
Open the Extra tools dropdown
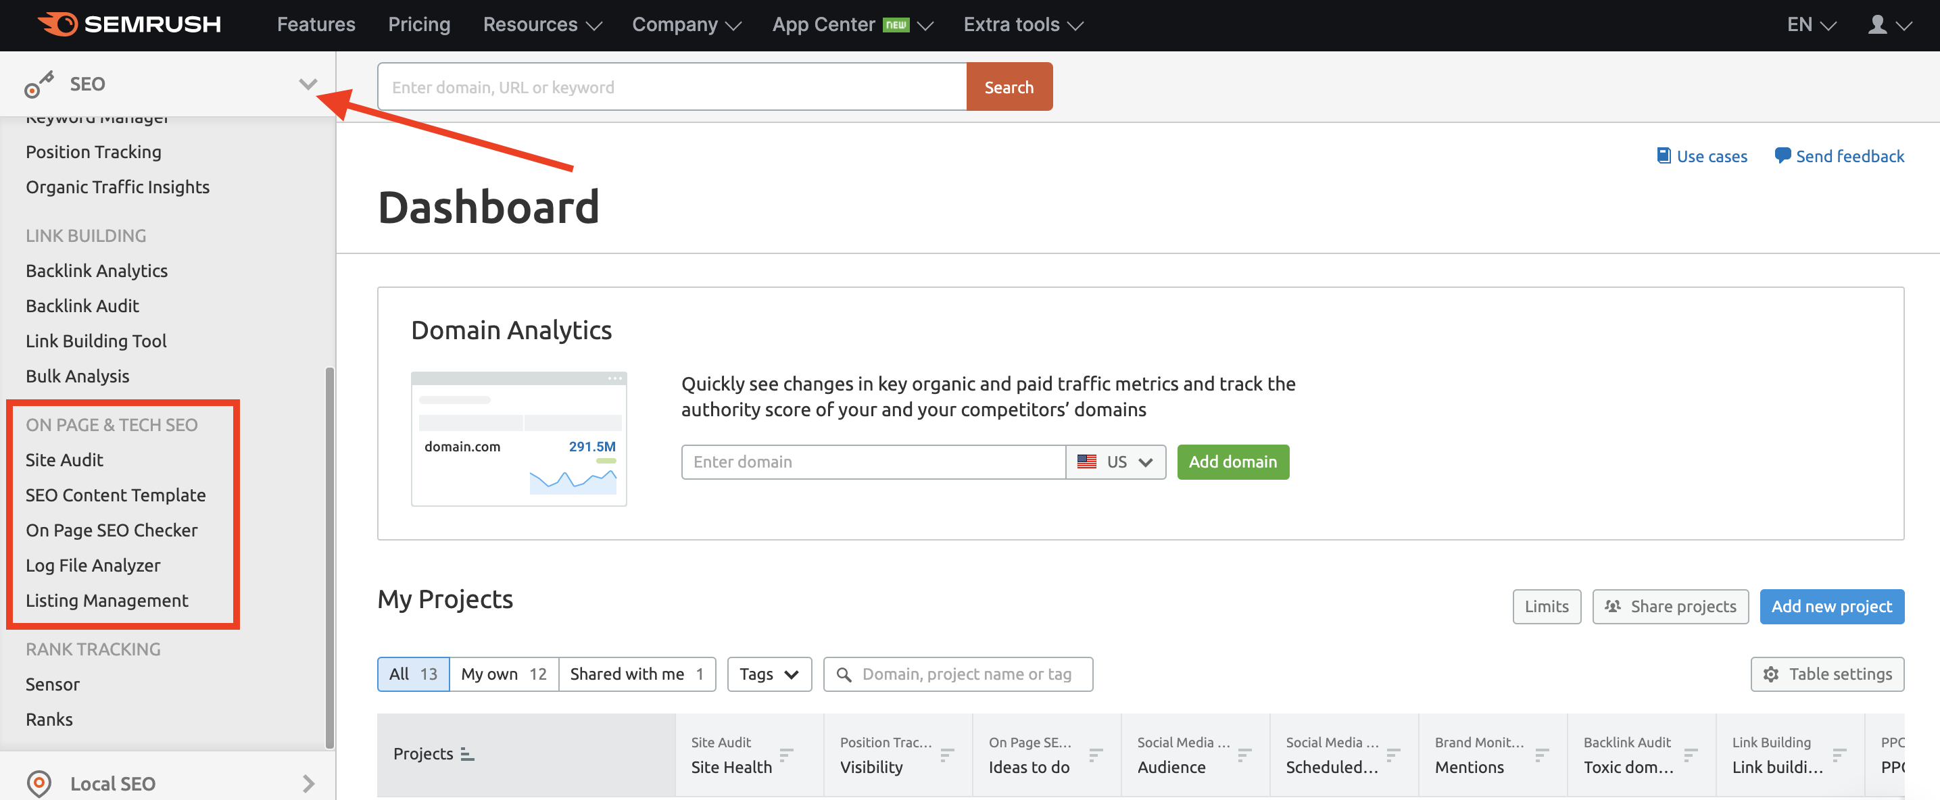pyautogui.click(x=1023, y=25)
